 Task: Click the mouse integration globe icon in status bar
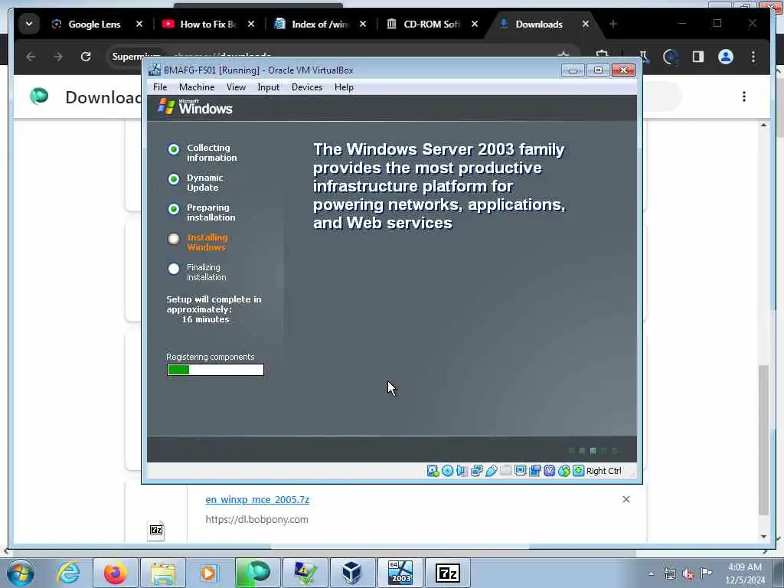(x=564, y=471)
